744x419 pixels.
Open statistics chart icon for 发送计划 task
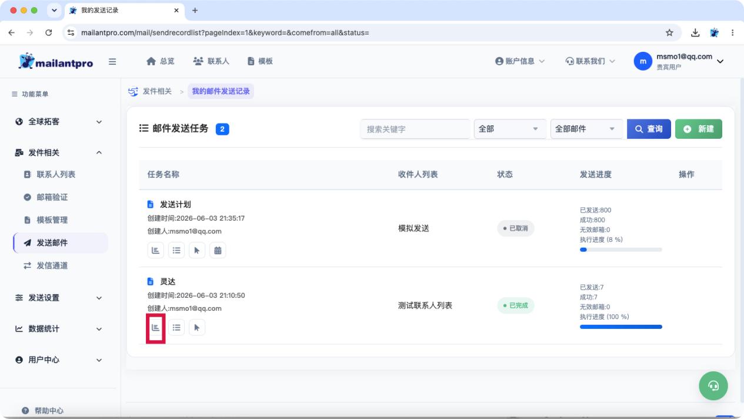pyautogui.click(x=156, y=250)
